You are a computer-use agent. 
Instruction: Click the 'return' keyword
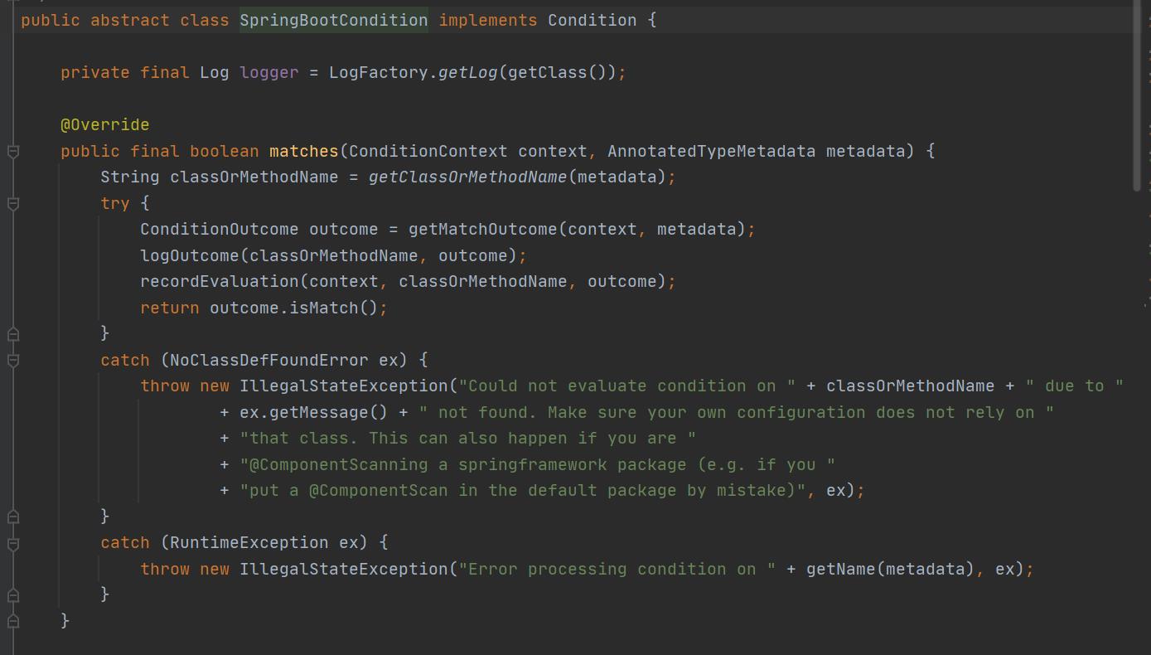(x=170, y=308)
